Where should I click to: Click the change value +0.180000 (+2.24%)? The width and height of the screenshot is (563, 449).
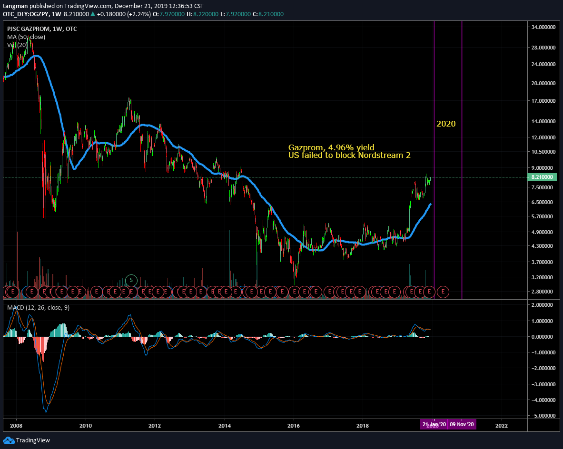coord(124,14)
